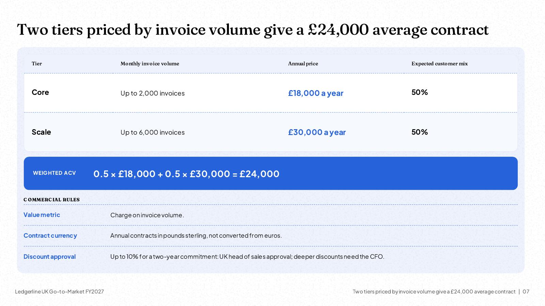Click the 'COMMERCIAL RULES' heading
Screen dimensions: 545x306
pyautogui.click(x=51, y=200)
